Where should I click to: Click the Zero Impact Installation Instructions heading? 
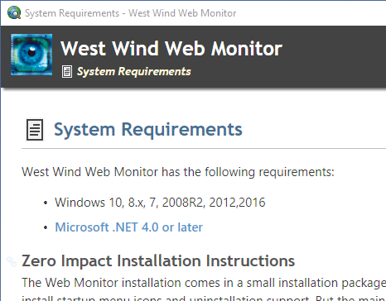pos(158,260)
